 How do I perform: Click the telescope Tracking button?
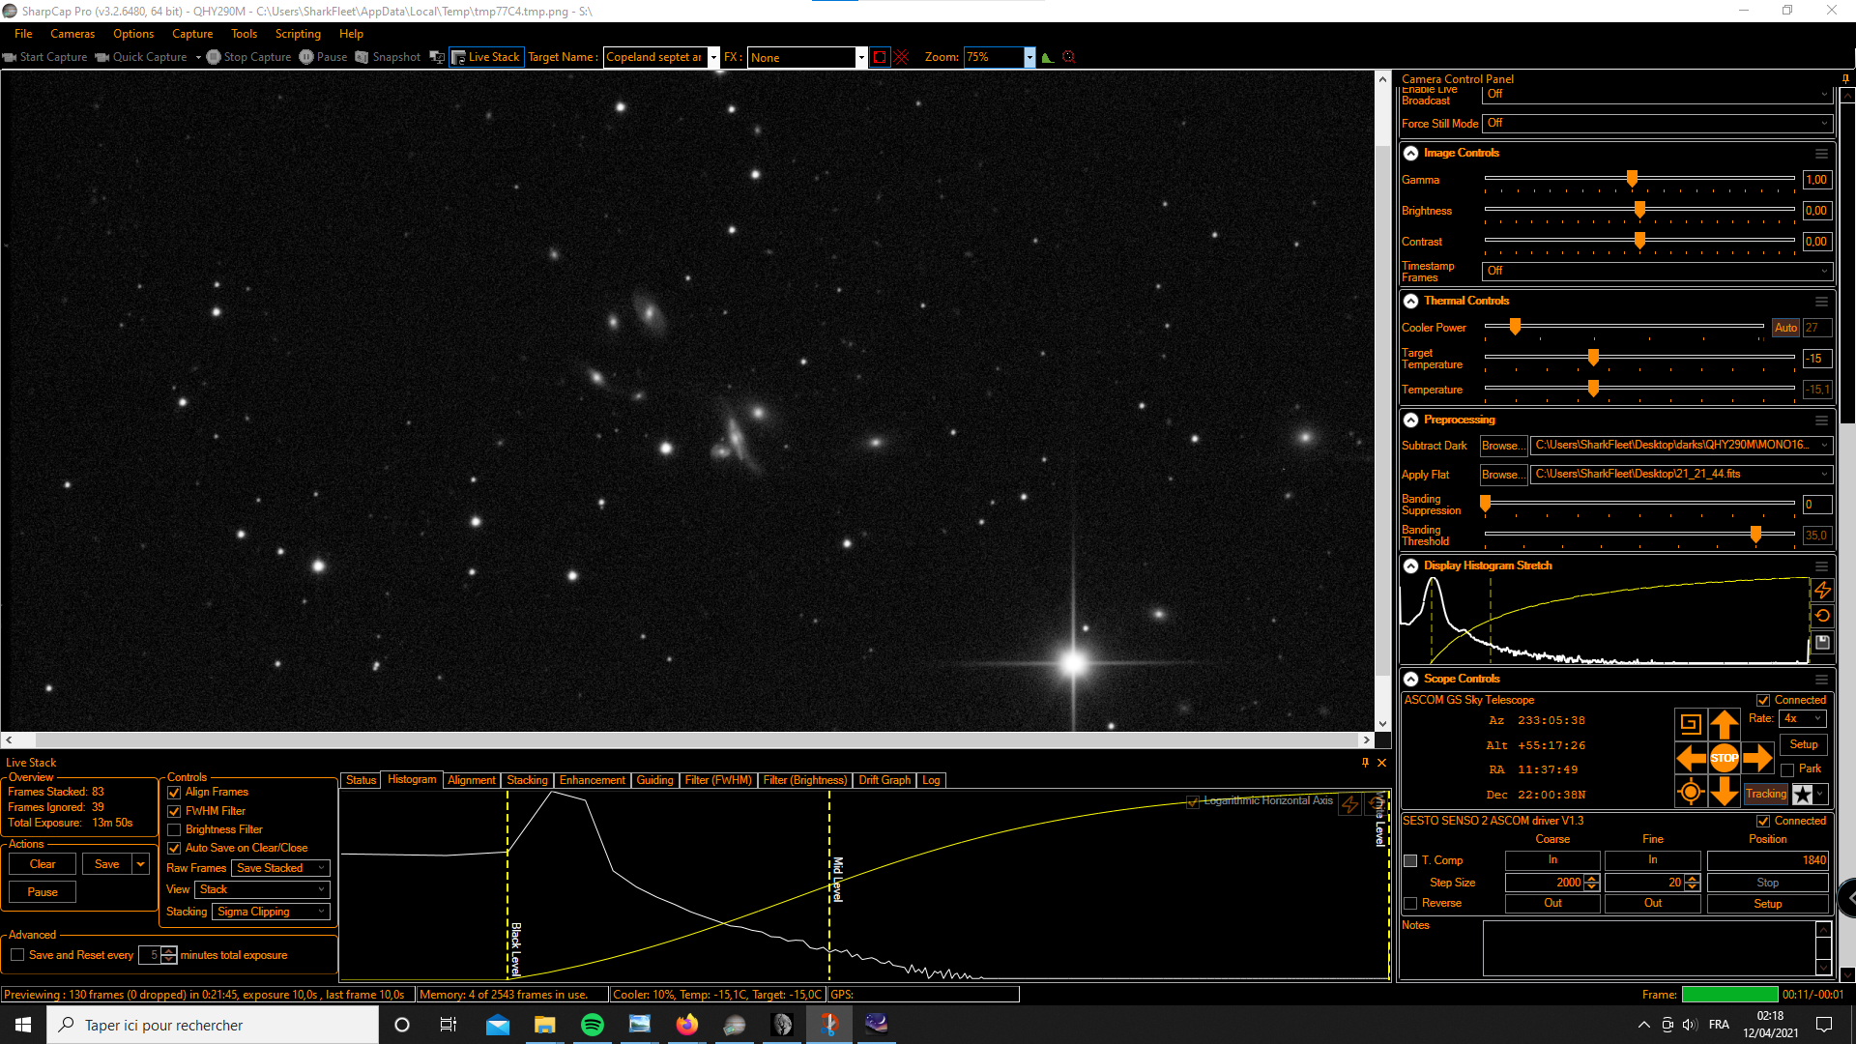[1766, 794]
